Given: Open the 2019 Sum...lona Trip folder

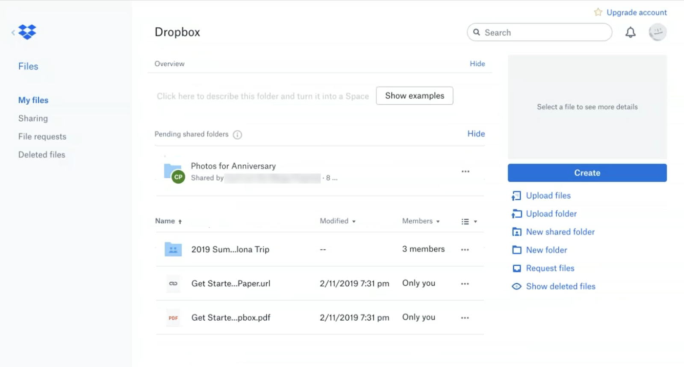Looking at the screenshot, I should 230,250.
